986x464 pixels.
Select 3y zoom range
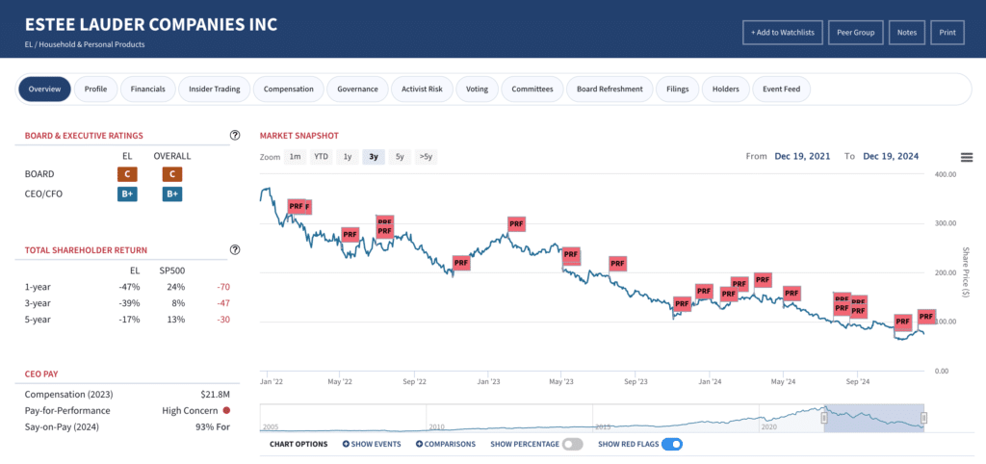pyautogui.click(x=374, y=157)
